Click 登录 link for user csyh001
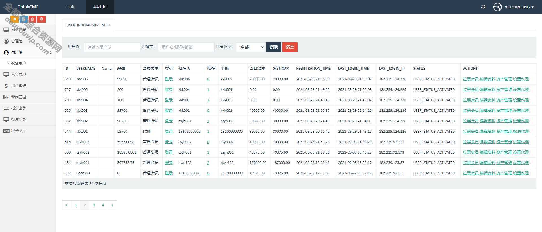Viewport: 542px width, 232px height. (x=169, y=163)
